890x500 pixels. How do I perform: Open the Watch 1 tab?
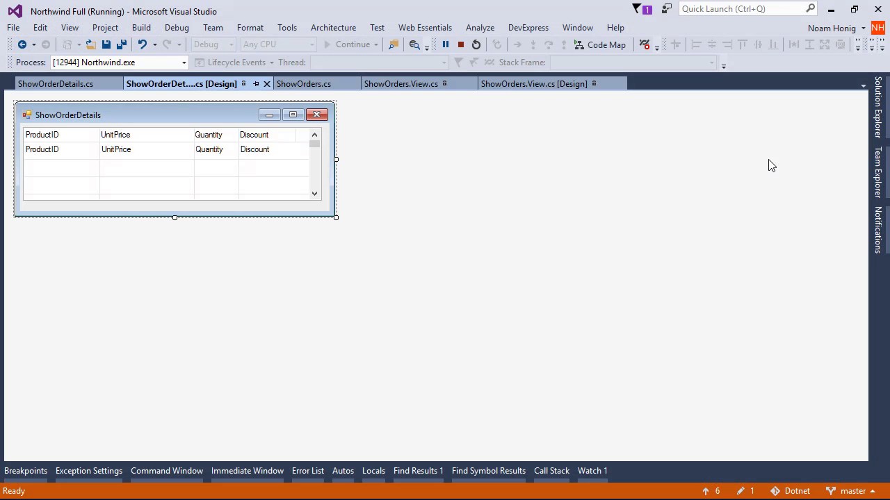pyautogui.click(x=592, y=471)
